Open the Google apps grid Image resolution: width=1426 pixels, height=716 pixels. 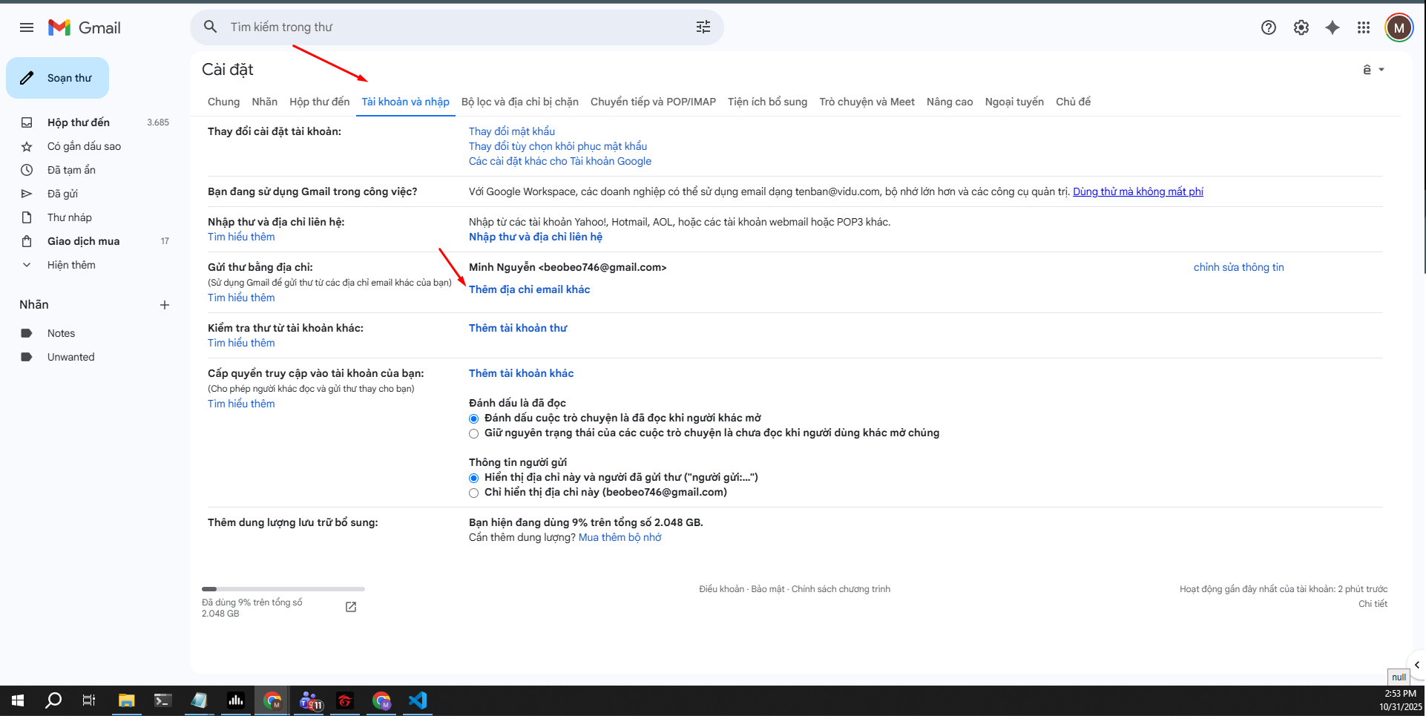tap(1364, 27)
